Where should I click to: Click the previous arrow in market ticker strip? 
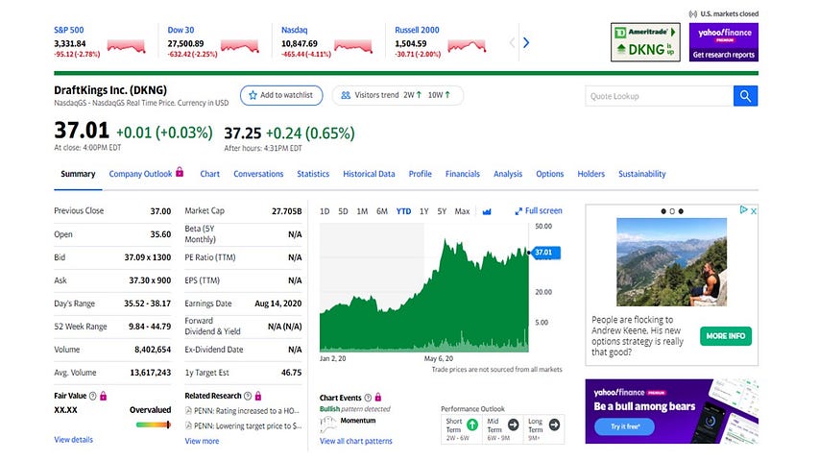[512, 43]
